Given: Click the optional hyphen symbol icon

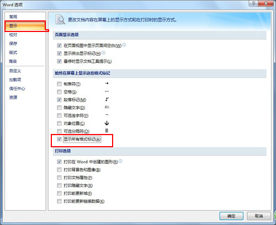Looking at the screenshot, I should (x=107, y=115).
